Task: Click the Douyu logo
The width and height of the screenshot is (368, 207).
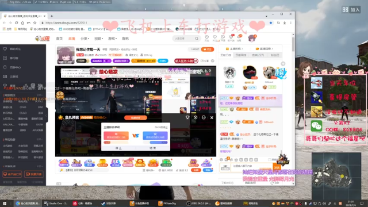Action: [43, 39]
